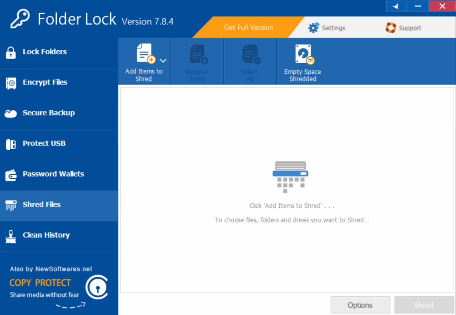456x315 pixels.
Task: Click the COPY PROTECT promo text
Action: pos(40,283)
